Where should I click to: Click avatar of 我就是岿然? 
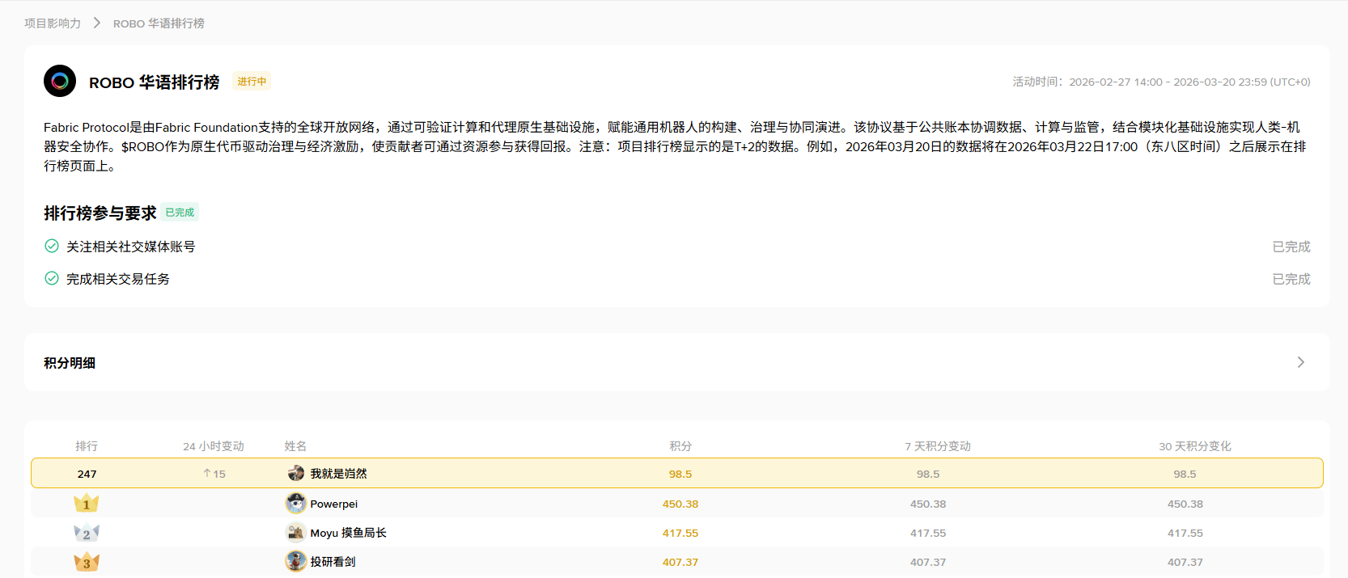point(296,473)
